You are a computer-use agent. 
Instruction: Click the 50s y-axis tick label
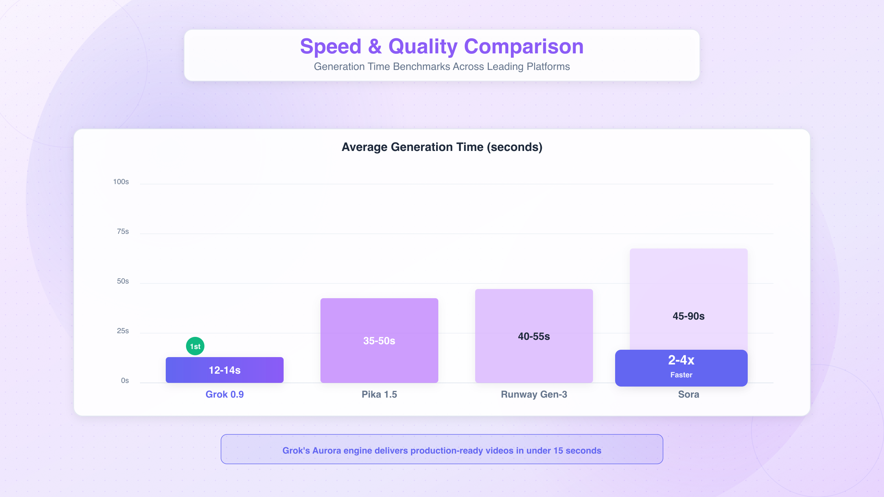[x=123, y=281]
